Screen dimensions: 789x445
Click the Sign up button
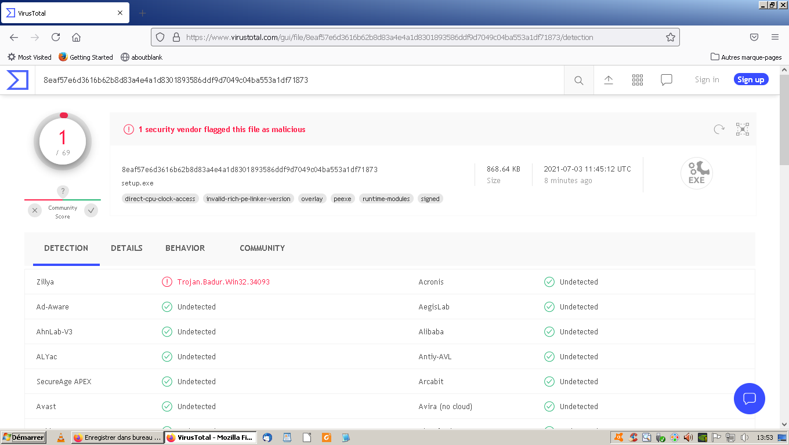[x=751, y=80]
